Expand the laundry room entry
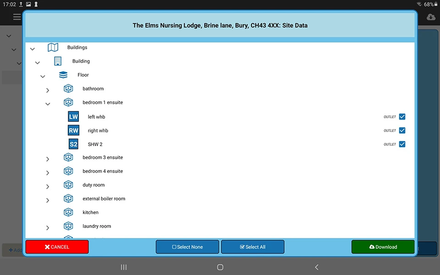Image resolution: width=440 pixels, height=275 pixels. coord(48,227)
